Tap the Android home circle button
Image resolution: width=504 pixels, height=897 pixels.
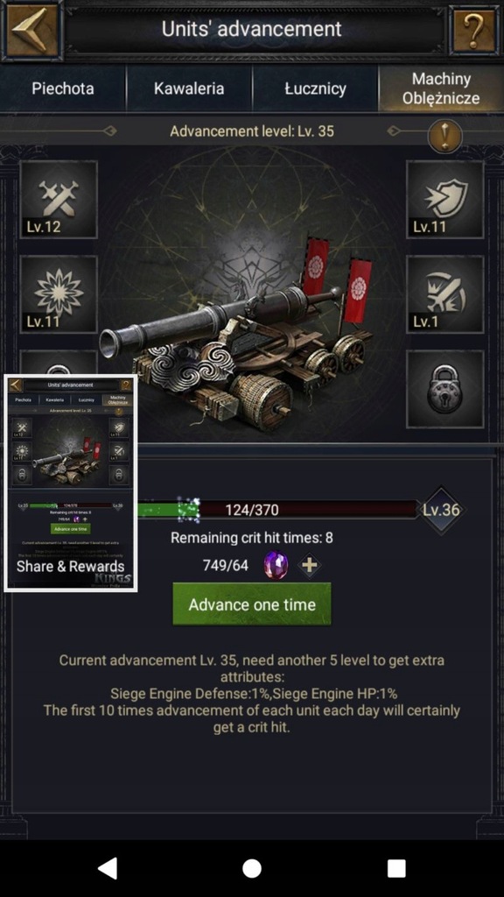click(252, 868)
